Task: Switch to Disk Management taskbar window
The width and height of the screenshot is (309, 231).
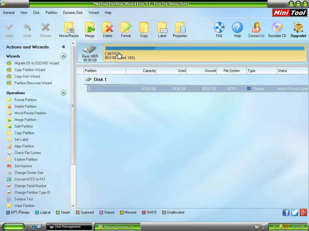Action: (x=69, y=227)
